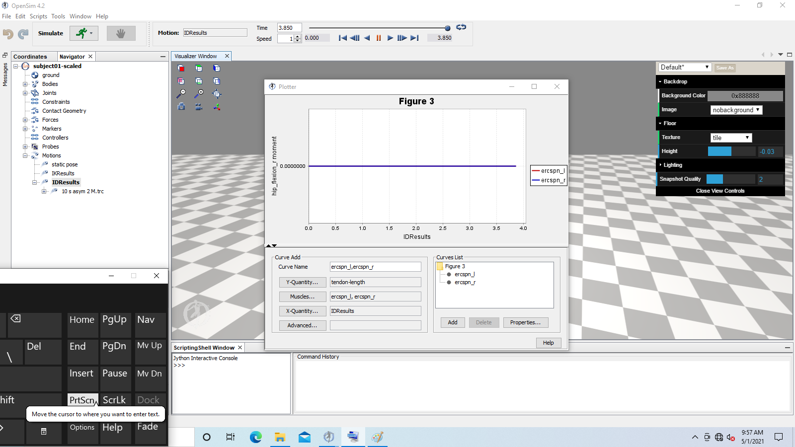Click the video camera record icon

point(199,106)
